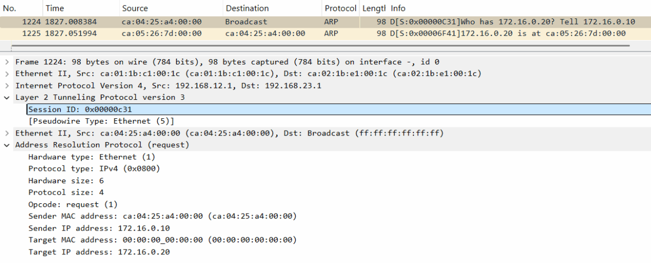Expand the Frame 1224 details row
651x263 pixels.
[7, 62]
